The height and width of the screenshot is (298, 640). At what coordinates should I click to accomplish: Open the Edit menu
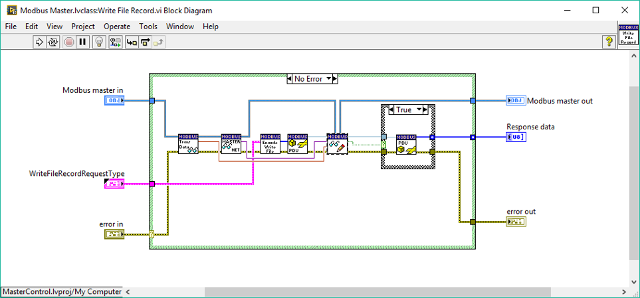click(x=31, y=27)
